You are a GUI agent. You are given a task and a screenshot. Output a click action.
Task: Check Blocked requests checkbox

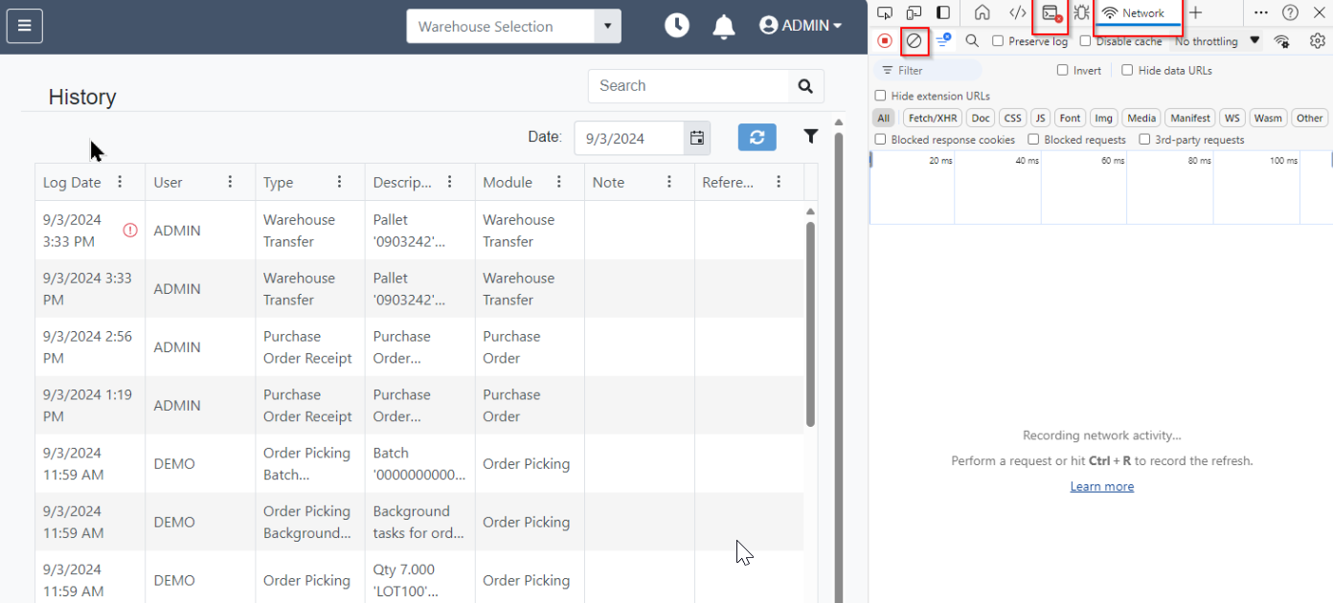point(1033,140)
